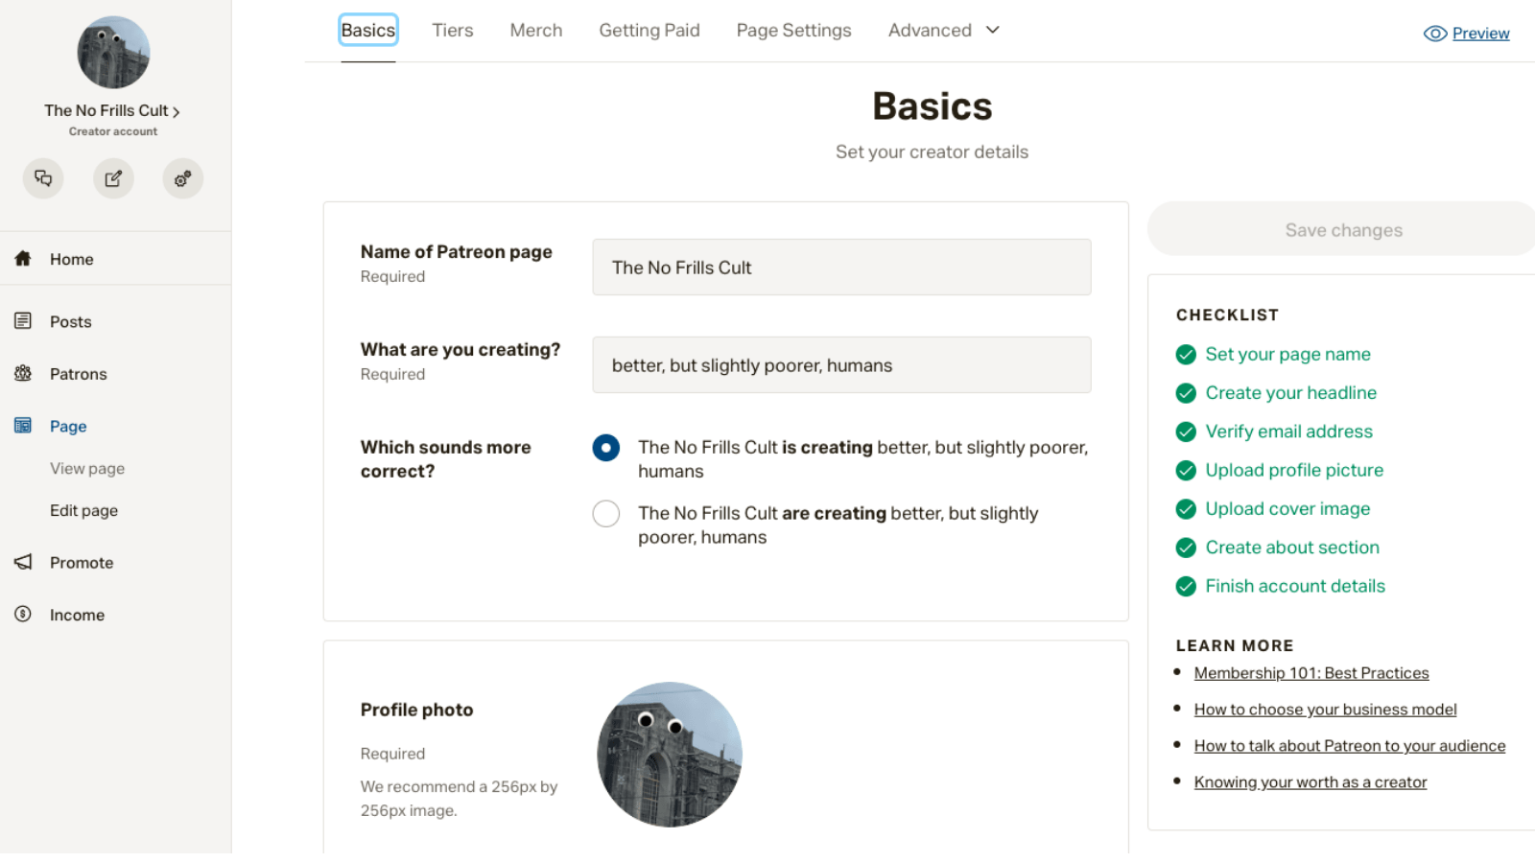The image size is (1535, 863).
Task: Click 'Finish account details' checklist text
Action: (1295, 586)
